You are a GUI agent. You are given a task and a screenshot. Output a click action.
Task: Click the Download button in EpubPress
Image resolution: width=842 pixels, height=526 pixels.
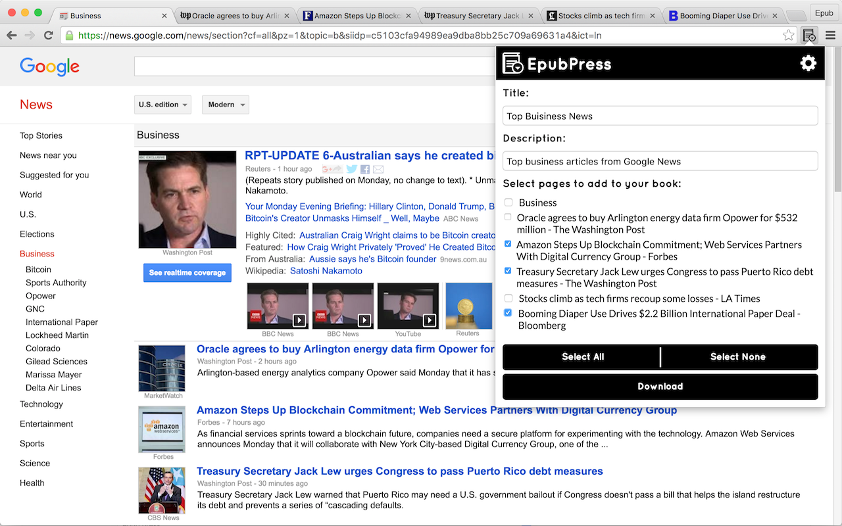click(x=660, y=387)
